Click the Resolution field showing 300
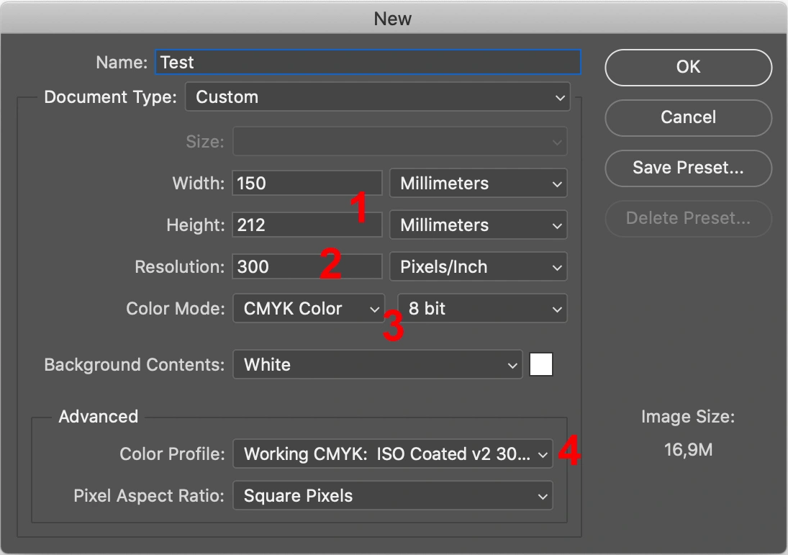The width and height of the screenshot is (788, 555). point(307,266)
